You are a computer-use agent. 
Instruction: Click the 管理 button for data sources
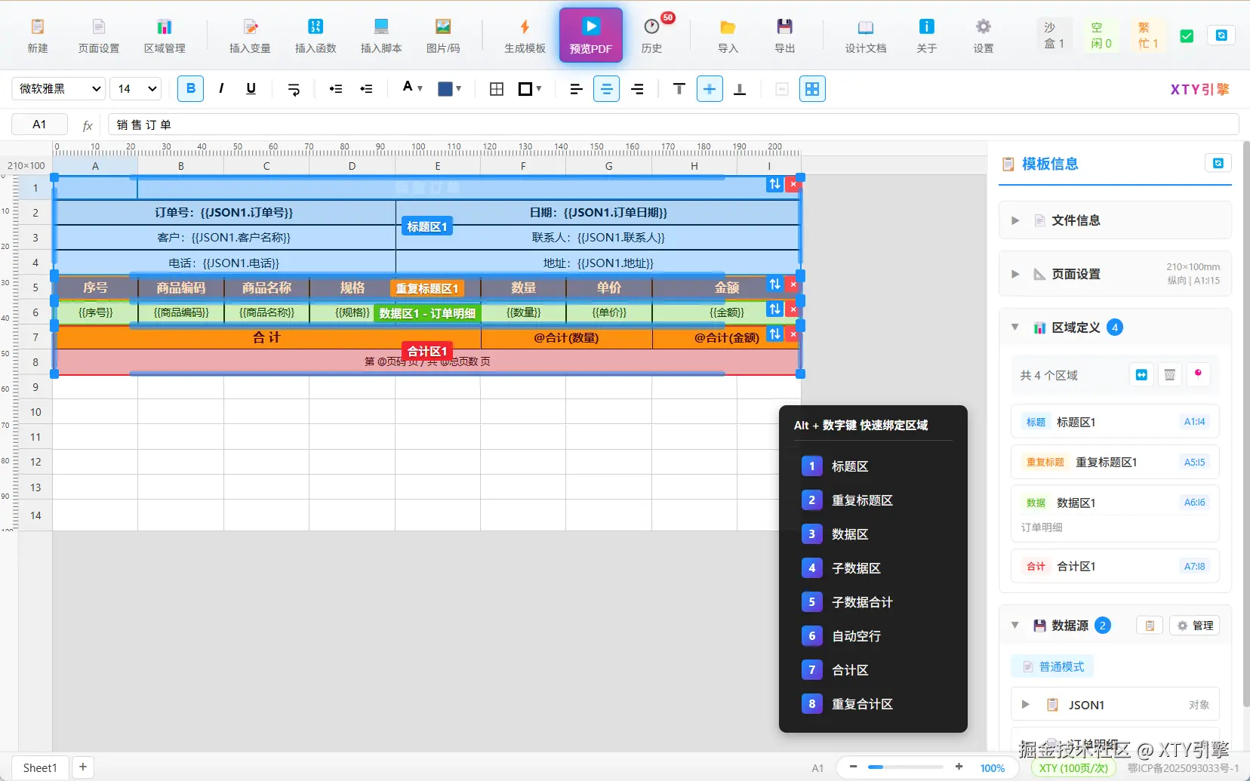tap(1196, 626)
